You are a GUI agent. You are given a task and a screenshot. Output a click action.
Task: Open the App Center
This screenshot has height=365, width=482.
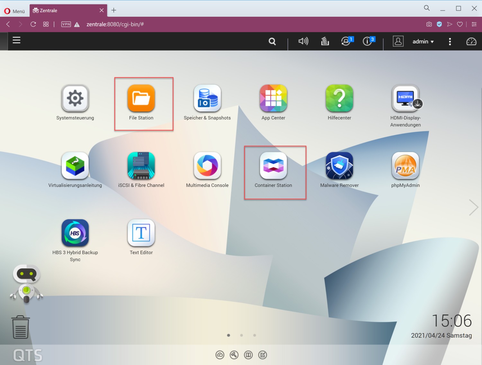click(x=273, y=98)
